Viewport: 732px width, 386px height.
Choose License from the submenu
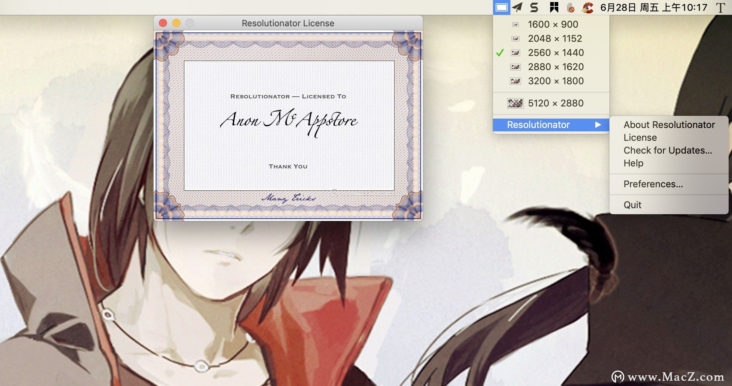coord(669,137)
